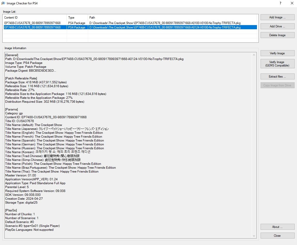Screen dimensions: 297x245
Task: Click the Image Type: PS4 Package line
Action: (24, 63)
